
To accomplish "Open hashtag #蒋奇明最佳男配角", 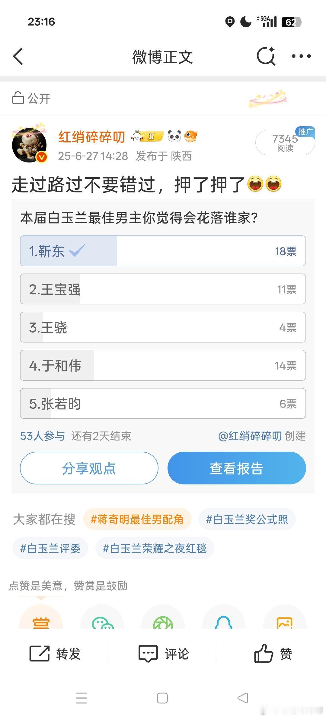I will (137, 519).
